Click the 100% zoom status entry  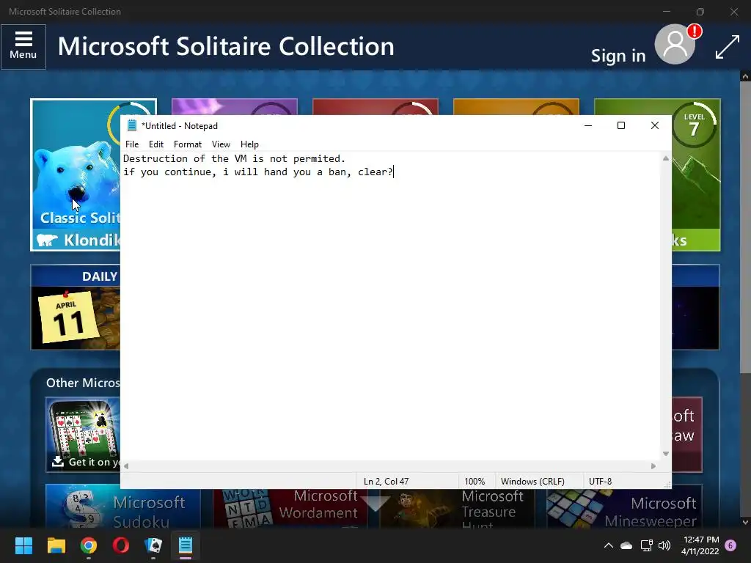475,481
